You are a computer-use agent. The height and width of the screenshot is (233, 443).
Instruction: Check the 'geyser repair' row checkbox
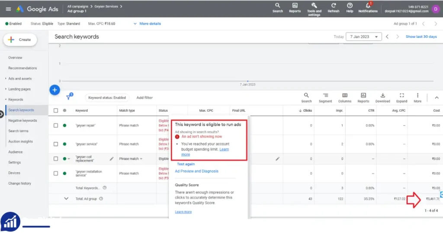(56, 125)
